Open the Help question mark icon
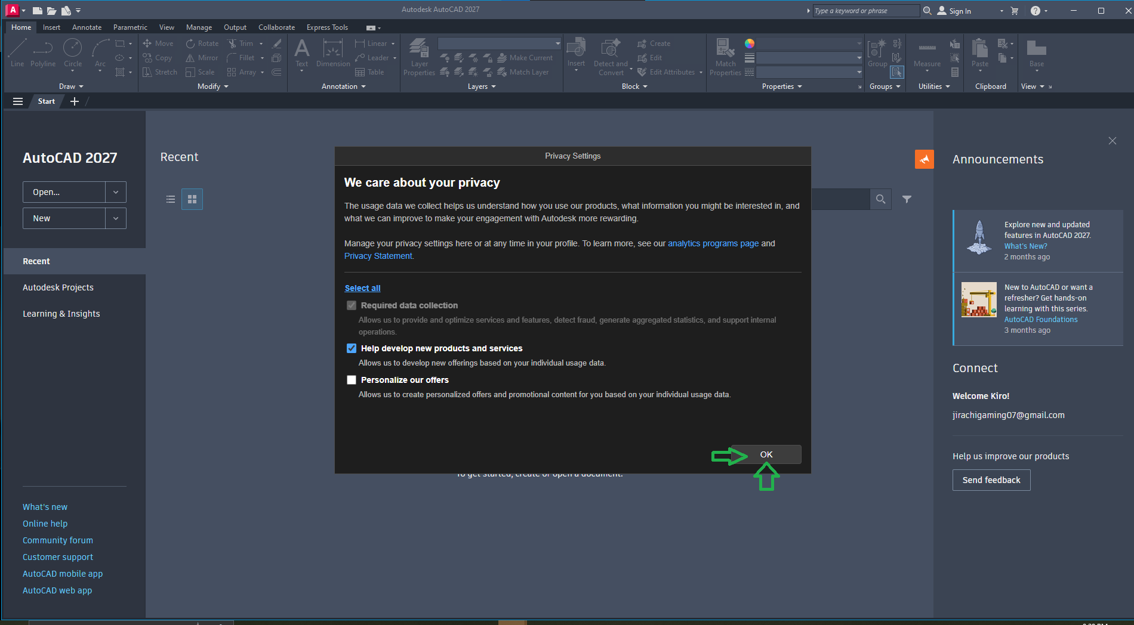The height and width of the screenshot is (625, 1134). click(x=1036, y=11)
